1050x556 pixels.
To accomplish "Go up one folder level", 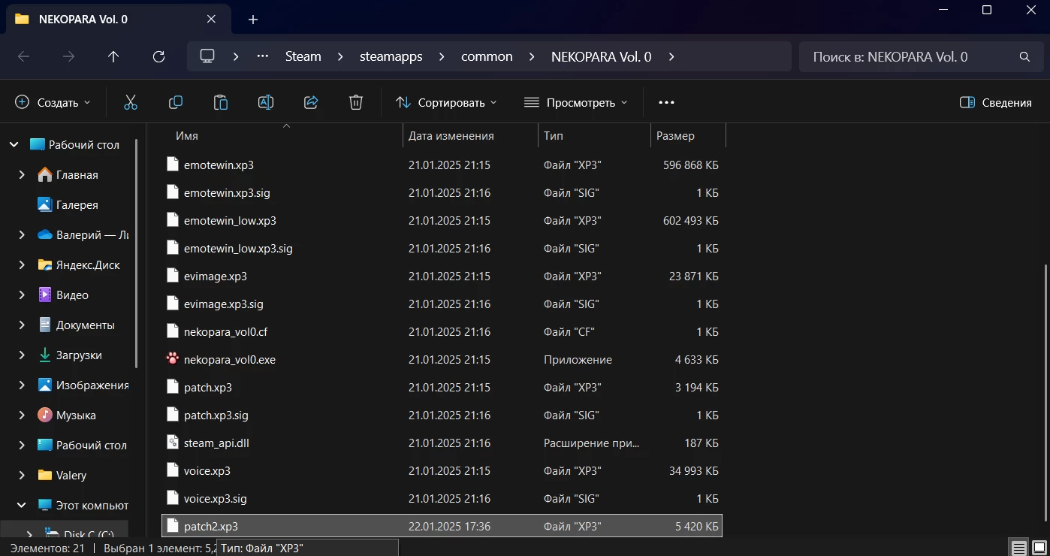I will (113, 56).
